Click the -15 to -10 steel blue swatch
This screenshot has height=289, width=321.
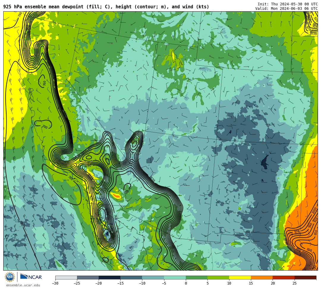tap(131, 277)
